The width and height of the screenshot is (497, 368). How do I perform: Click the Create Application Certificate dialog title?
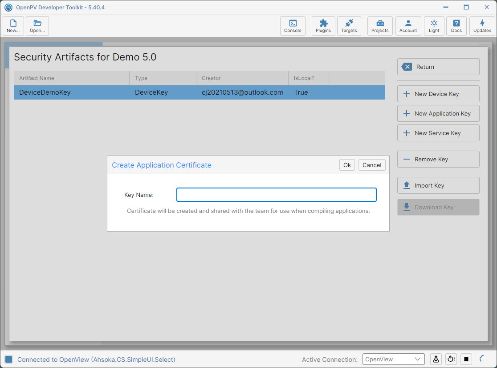[162, 165]
